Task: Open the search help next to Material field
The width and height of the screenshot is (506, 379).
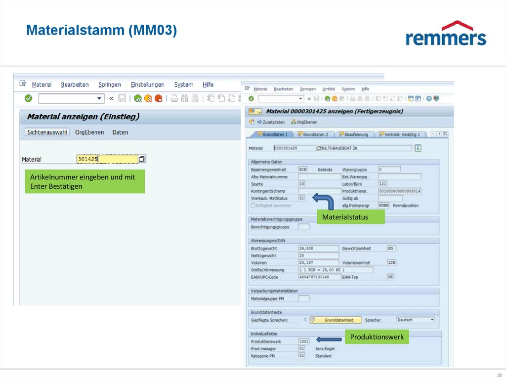Action: coord(142,159)
